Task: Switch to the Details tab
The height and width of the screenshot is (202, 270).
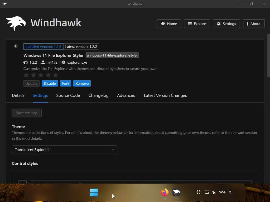Action: click(x=18, y=95)
